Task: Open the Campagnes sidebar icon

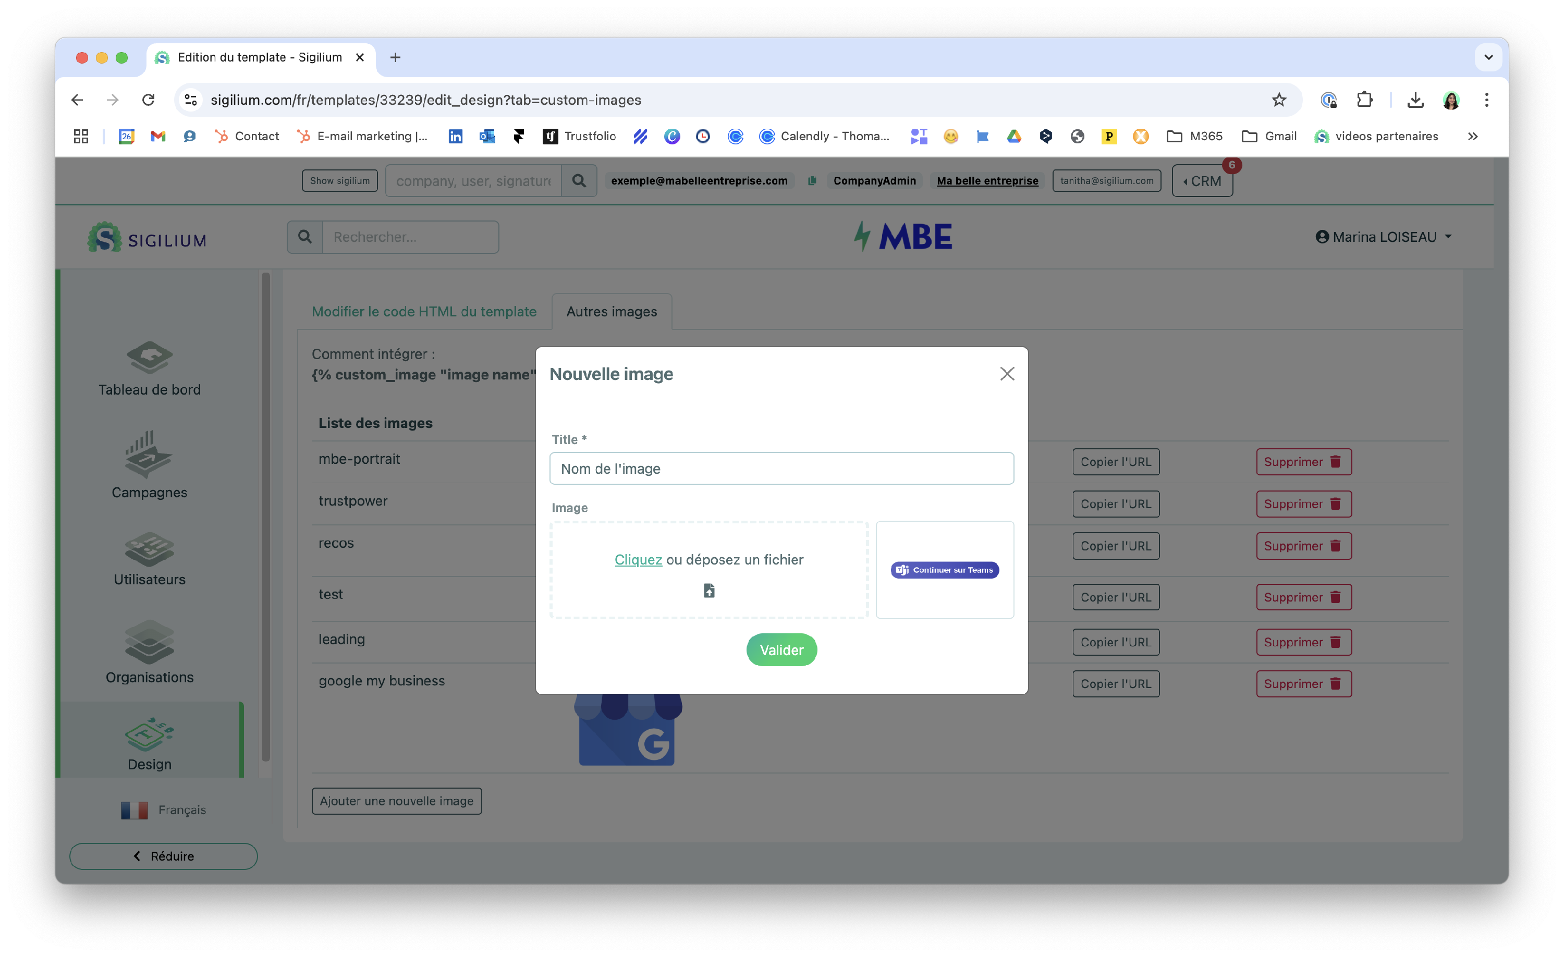Action: click(149, 455)
